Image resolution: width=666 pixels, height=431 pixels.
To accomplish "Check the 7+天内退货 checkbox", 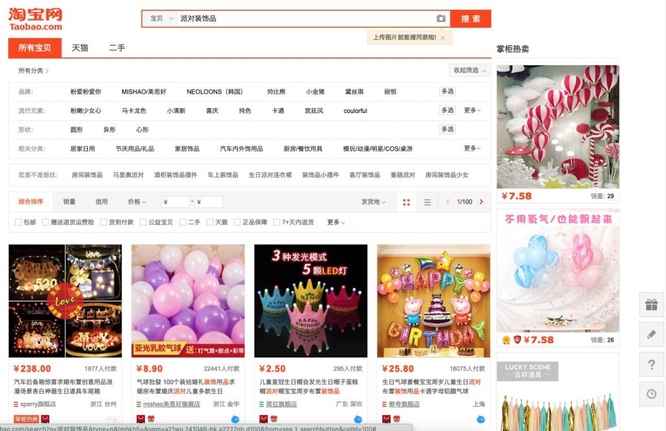I will [x=277, y=222].
